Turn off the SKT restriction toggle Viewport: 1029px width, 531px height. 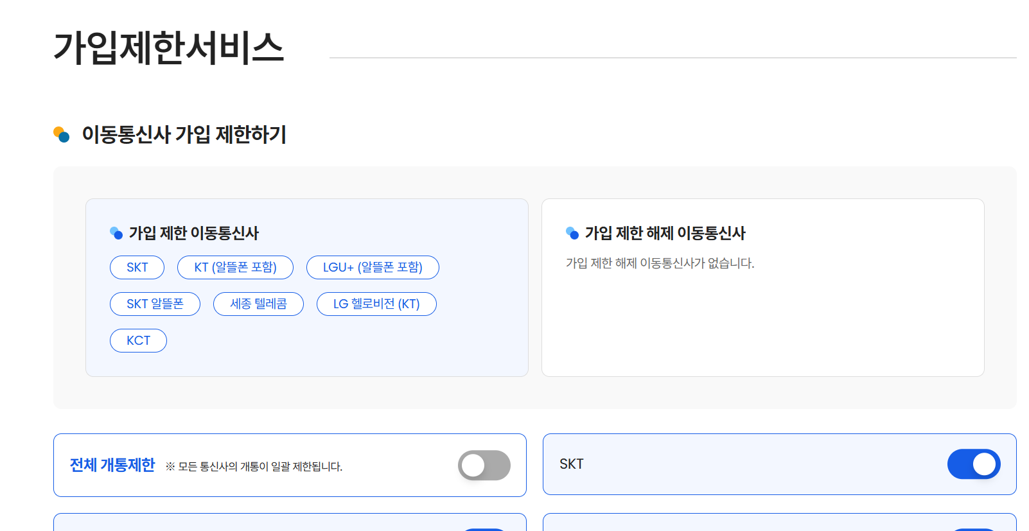click(x=974, y=464)
